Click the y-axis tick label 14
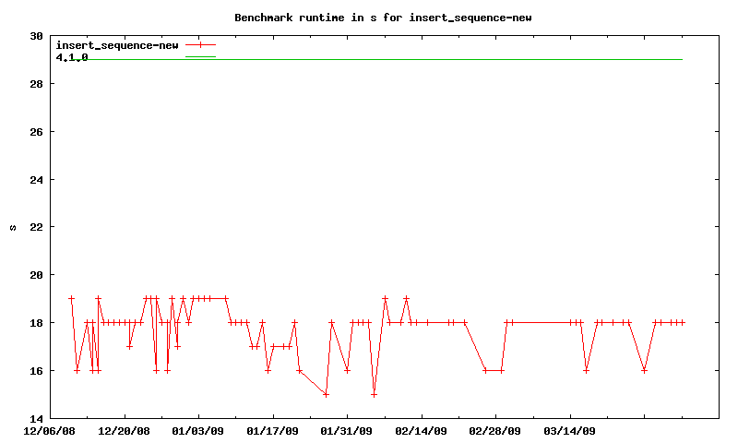This screenshot has width=738, height=443. click(x=36, y=418)
